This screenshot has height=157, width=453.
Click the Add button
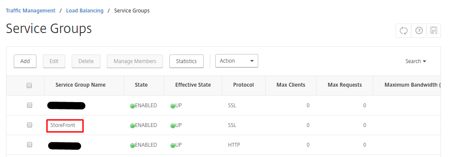tap(25, 61)
